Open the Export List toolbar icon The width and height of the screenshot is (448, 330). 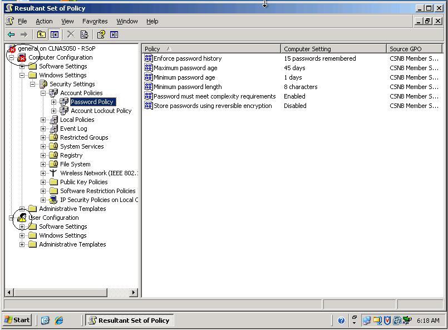click(85, 34)
